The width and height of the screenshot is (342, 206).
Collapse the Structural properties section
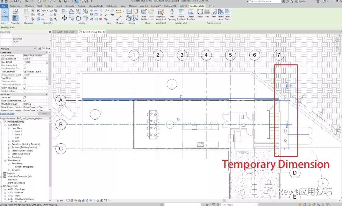46,94
